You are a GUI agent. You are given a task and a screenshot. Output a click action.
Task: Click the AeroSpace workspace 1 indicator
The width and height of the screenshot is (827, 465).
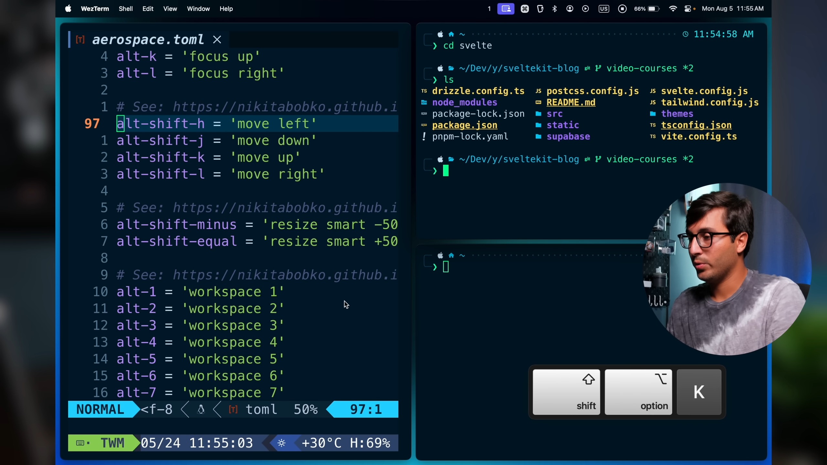tap(489, 9)
